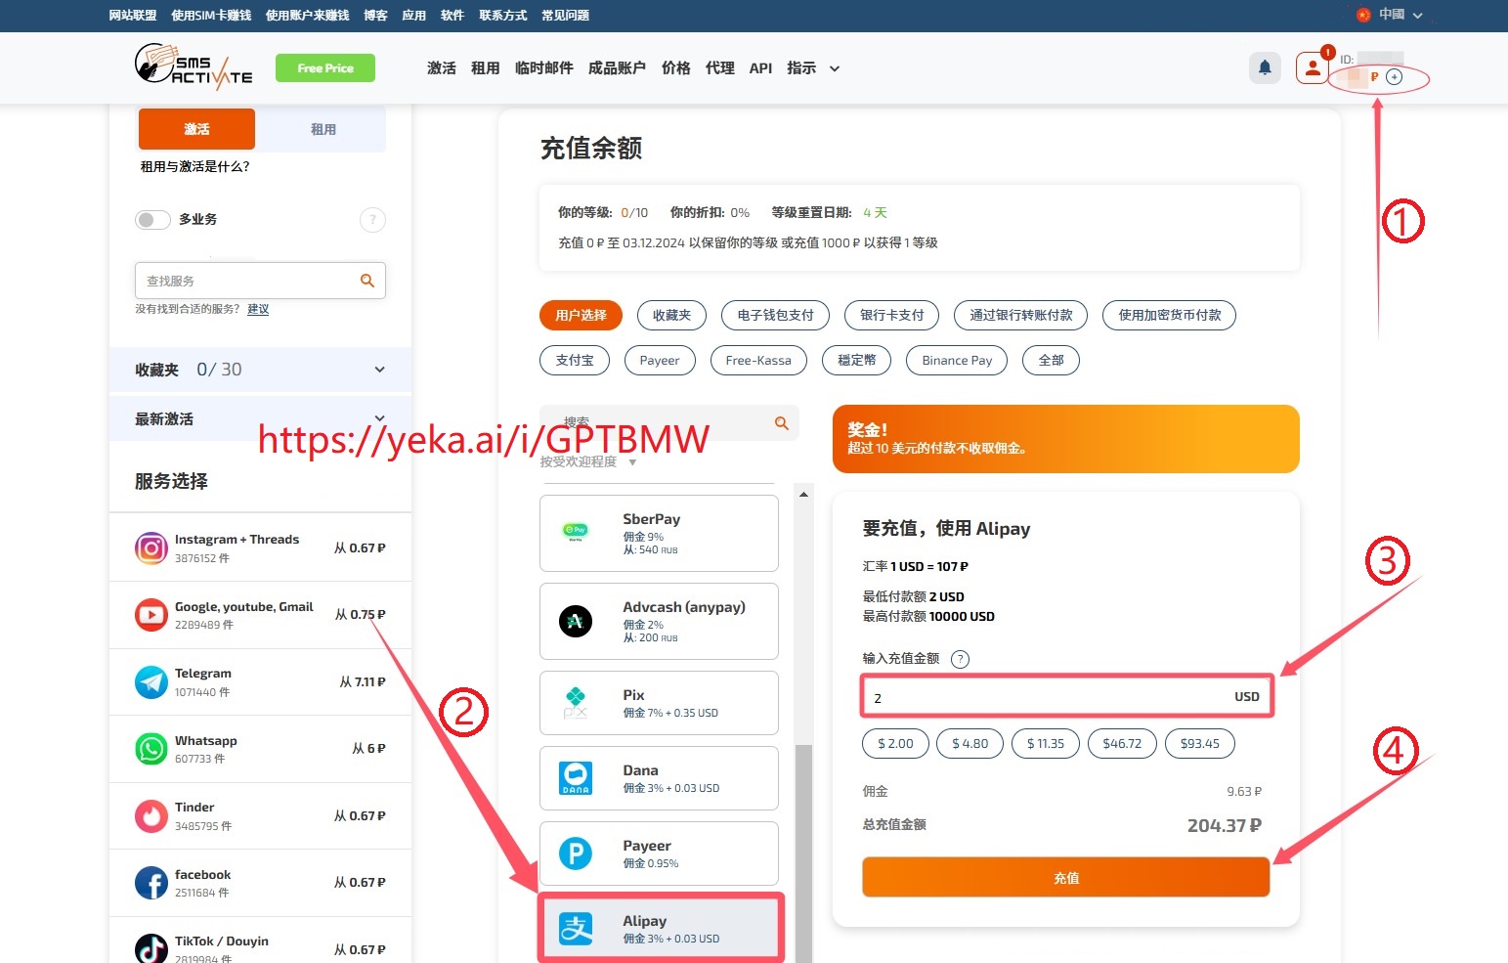Open the 按受欢迎程度 sort dropdown
The image size is (1508, 963).
[x=589, y=461]
